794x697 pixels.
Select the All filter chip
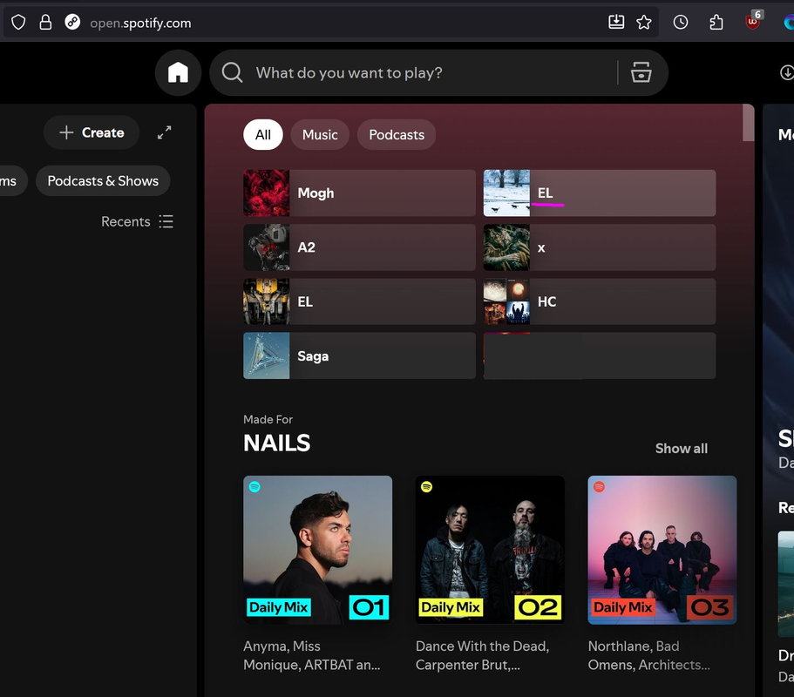(x=263, y=135)
